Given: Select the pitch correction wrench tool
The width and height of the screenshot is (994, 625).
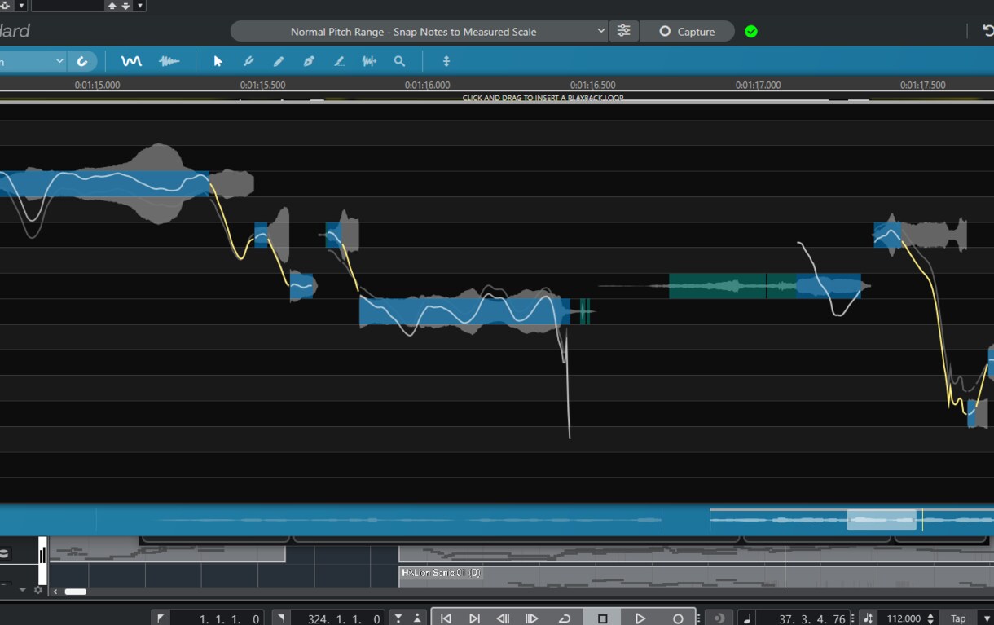Looking at the screenshot, I should [248, 61].
